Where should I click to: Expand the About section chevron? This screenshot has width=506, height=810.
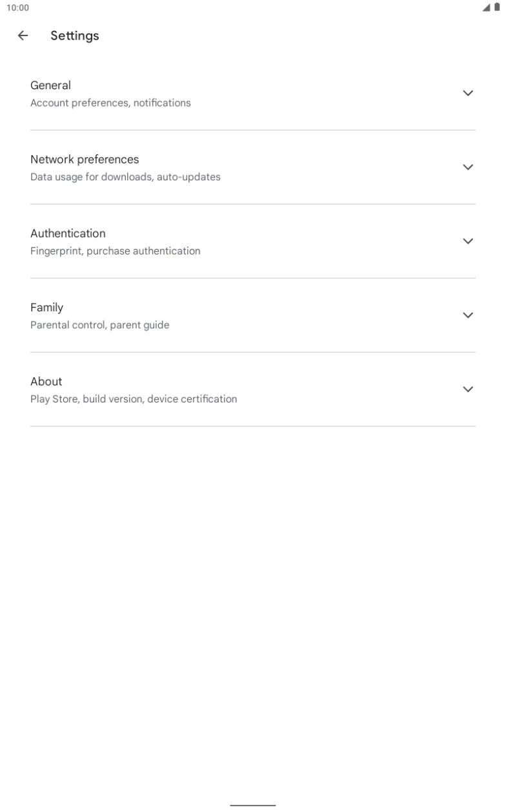point(468,389)
